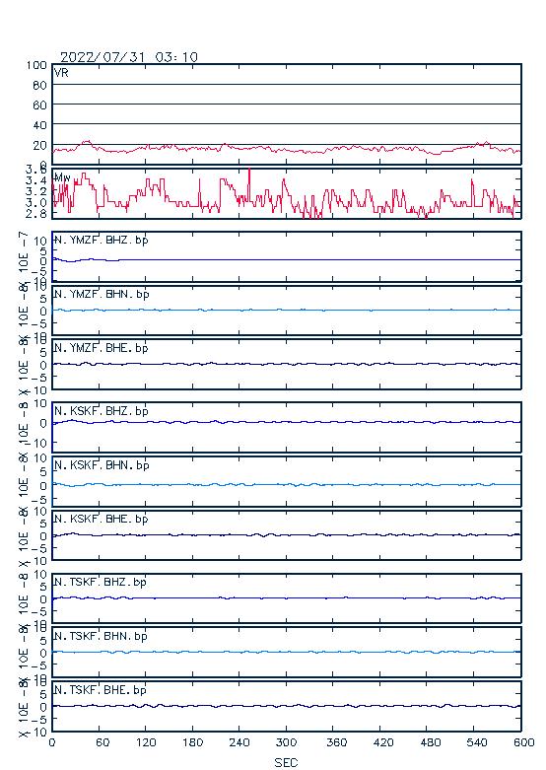Click the N.KSKF.BHZ.bp trace label
This screenshot has height=770, width=546.
pos(102,410)
